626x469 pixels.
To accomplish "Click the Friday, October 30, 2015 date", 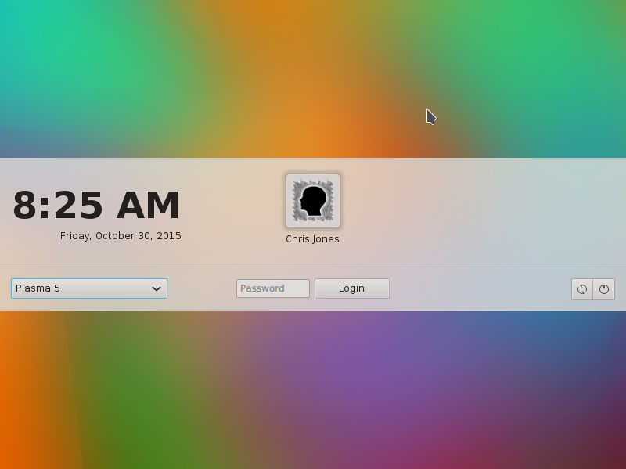I will pyautogui.click(x=121, y=236).
